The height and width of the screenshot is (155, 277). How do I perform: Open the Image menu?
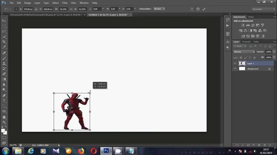(27, 3)
